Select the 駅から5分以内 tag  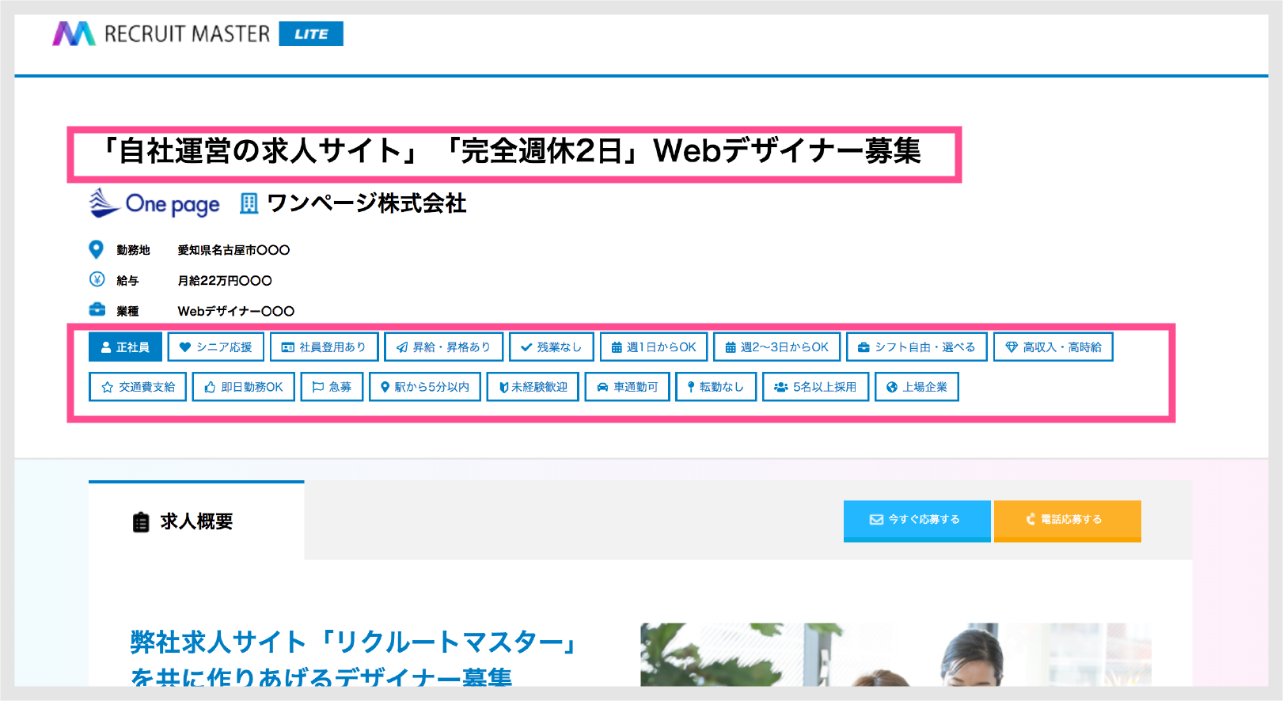(x=425, y=387)
